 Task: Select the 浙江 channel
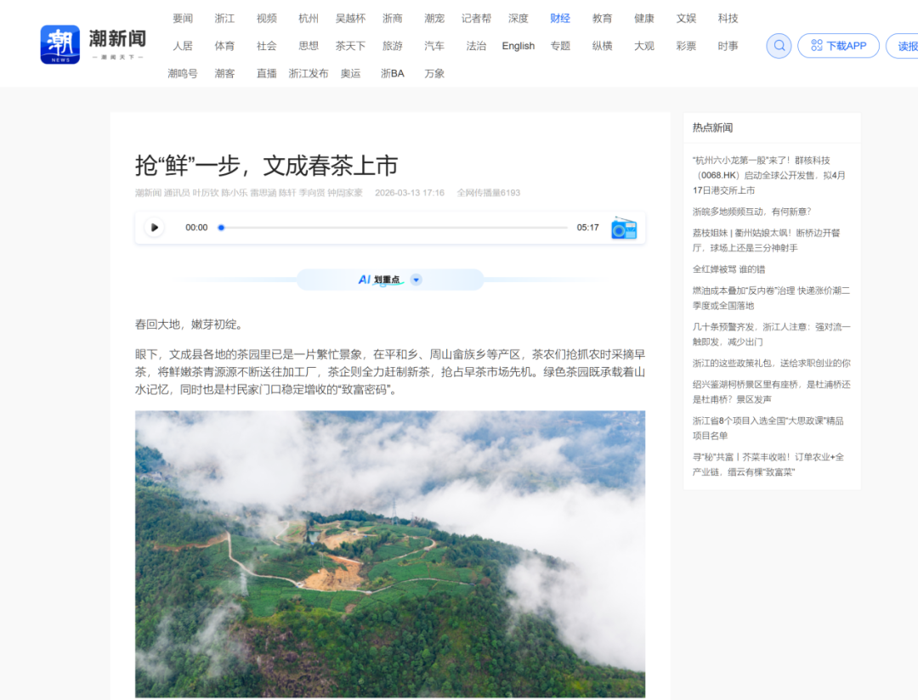(224, 19)
